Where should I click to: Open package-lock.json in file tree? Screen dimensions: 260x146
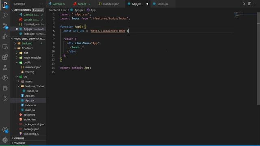[x=34, y=125]
